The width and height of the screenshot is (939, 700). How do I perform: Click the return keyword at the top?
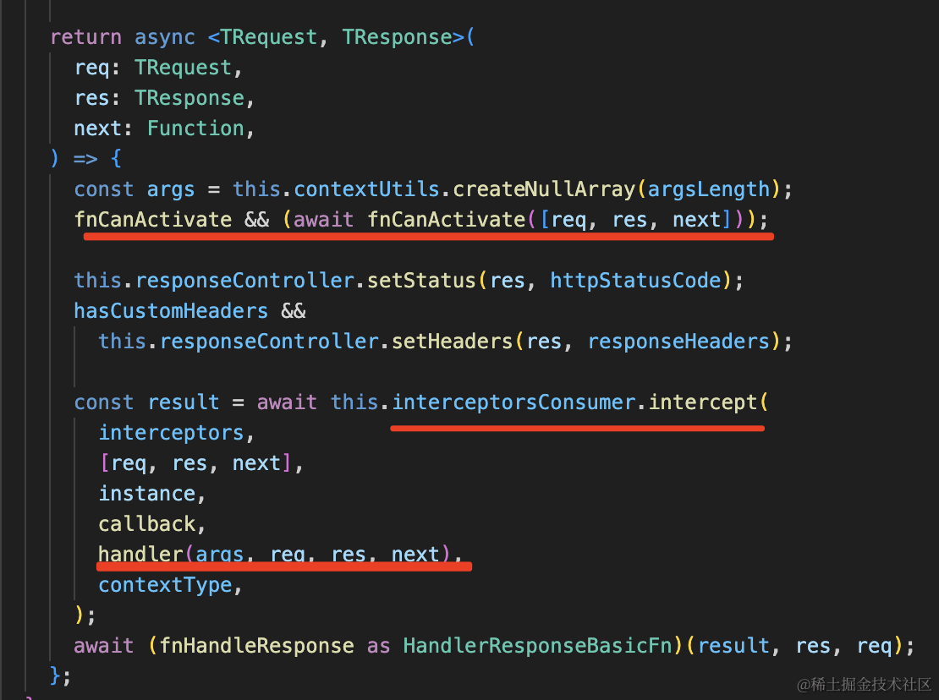[x=85, y=37]
